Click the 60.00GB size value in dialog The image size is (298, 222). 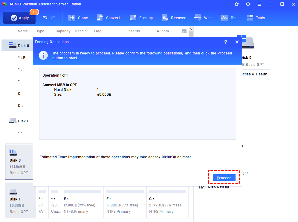(104, 94)
